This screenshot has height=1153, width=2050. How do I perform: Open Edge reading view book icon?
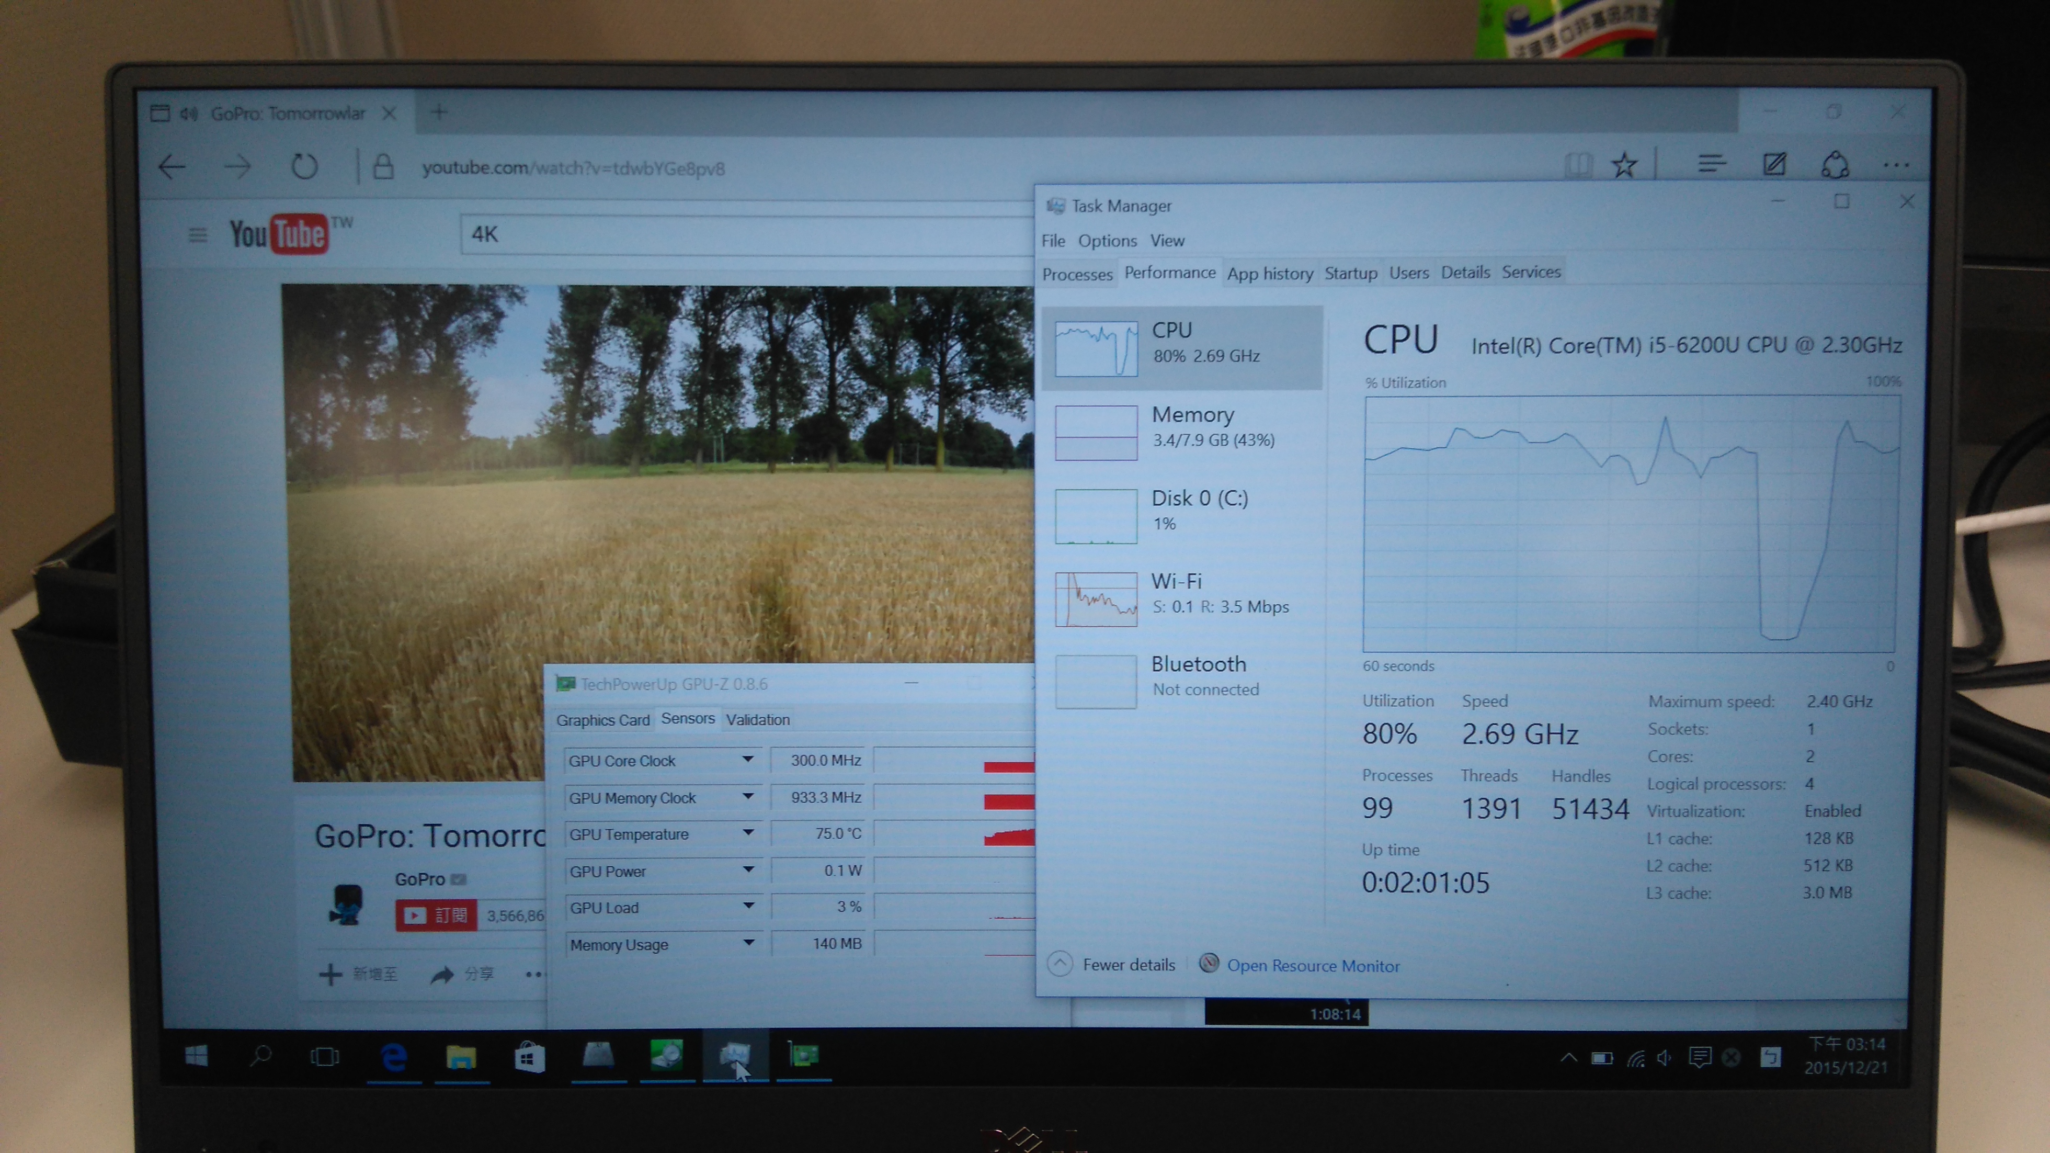pos(1578,166)
